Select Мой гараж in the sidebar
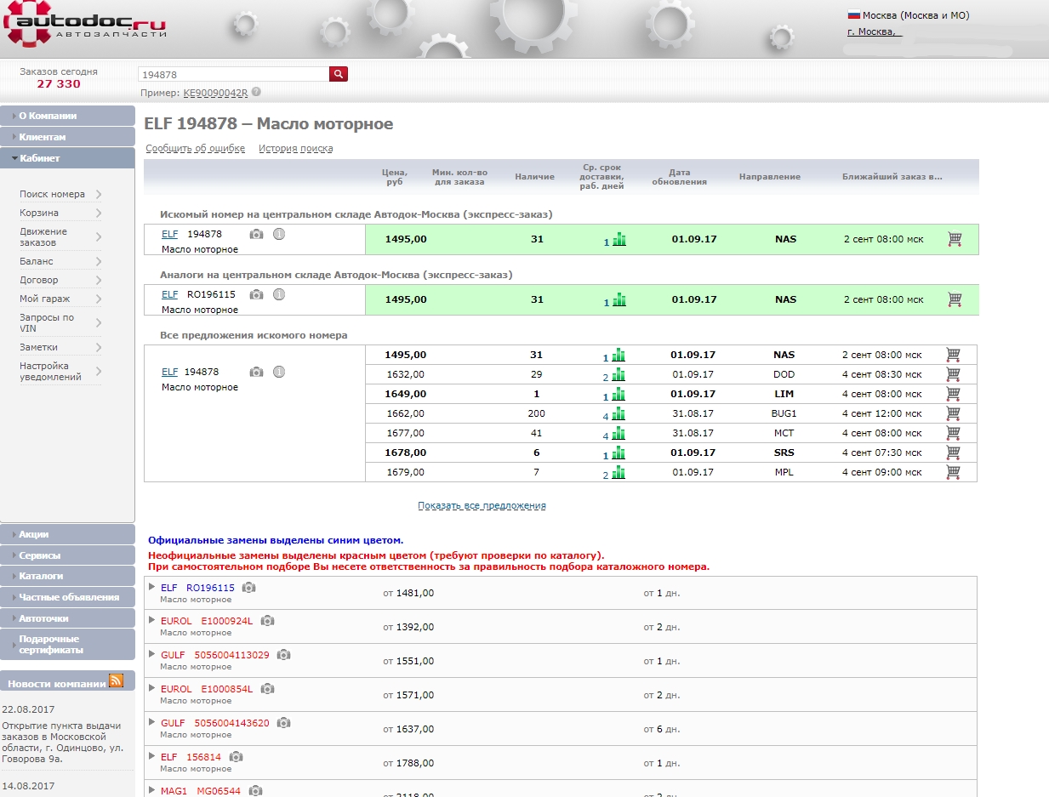Viewport: 1049px width, 797px height. [45, 299]
